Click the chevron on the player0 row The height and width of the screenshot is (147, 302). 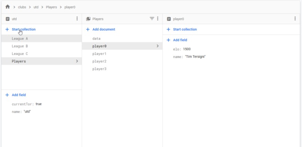(x=157, y=46)
